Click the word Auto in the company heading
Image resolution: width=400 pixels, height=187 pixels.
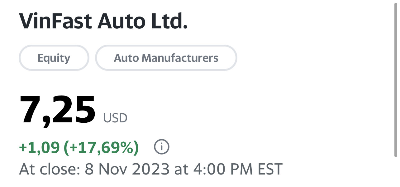[x=121, y=21]
